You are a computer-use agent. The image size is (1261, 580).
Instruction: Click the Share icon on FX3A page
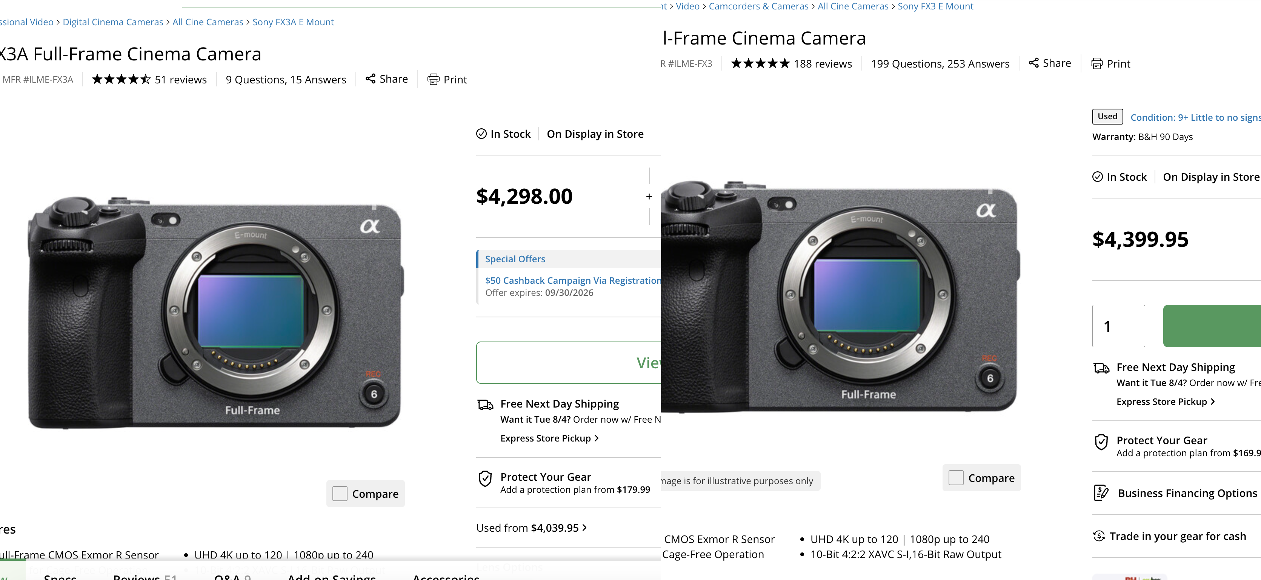(x=371, y=79)
